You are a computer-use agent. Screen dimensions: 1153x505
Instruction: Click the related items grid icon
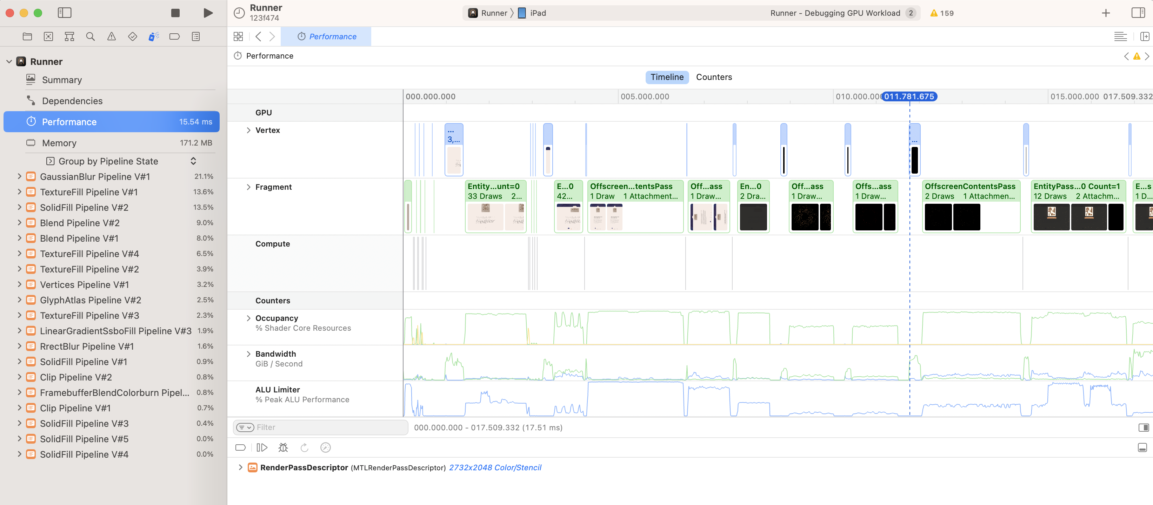(x=238, y=37)
